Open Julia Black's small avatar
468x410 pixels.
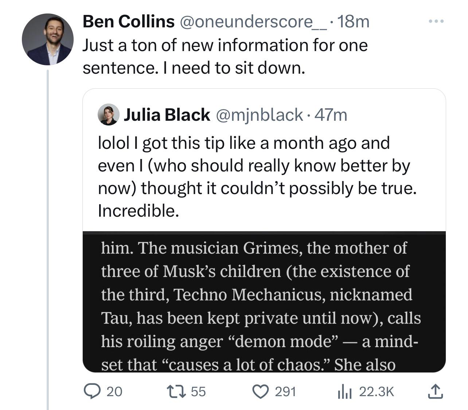coord(109,115)
